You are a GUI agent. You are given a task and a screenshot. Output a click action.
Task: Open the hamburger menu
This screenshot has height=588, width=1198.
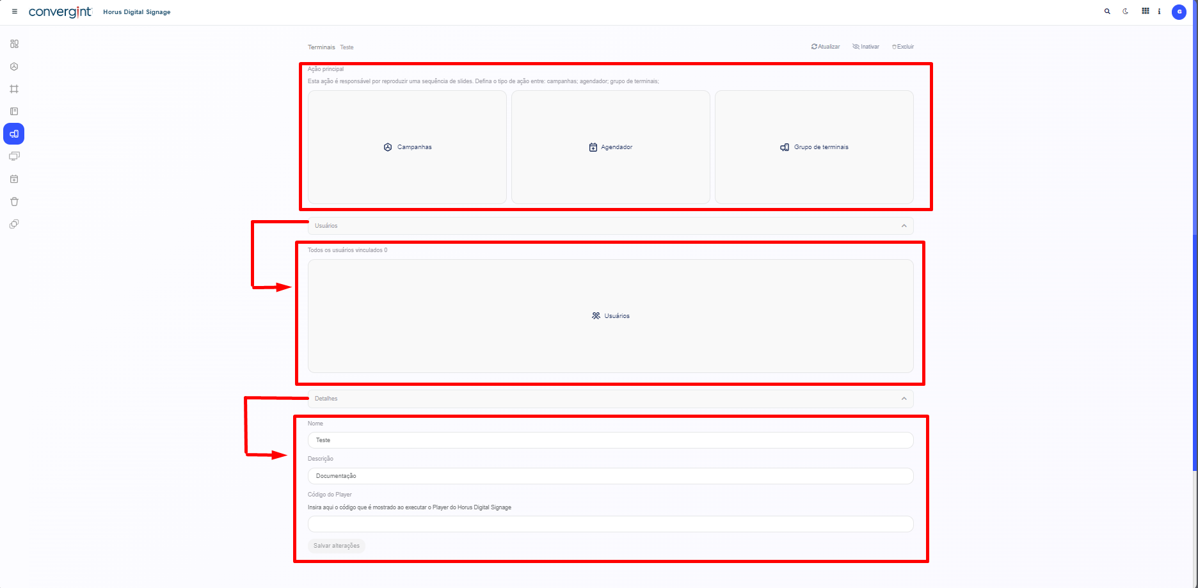click(15, 12)
